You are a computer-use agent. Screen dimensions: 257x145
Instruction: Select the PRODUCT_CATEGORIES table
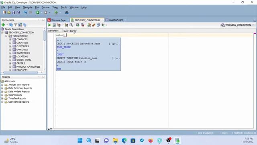[x=29, y=67]
